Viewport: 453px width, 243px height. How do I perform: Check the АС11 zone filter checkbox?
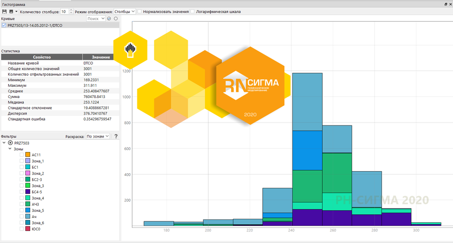click(x=22, y=155)
